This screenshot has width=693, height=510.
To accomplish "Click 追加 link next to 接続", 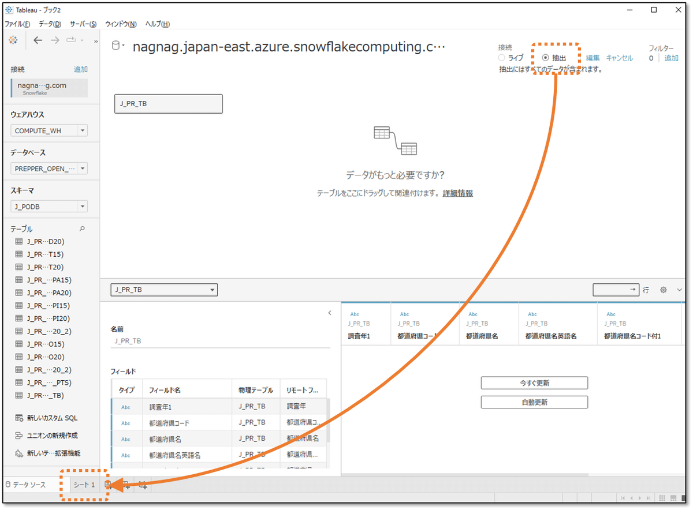I will click(81, 69).
